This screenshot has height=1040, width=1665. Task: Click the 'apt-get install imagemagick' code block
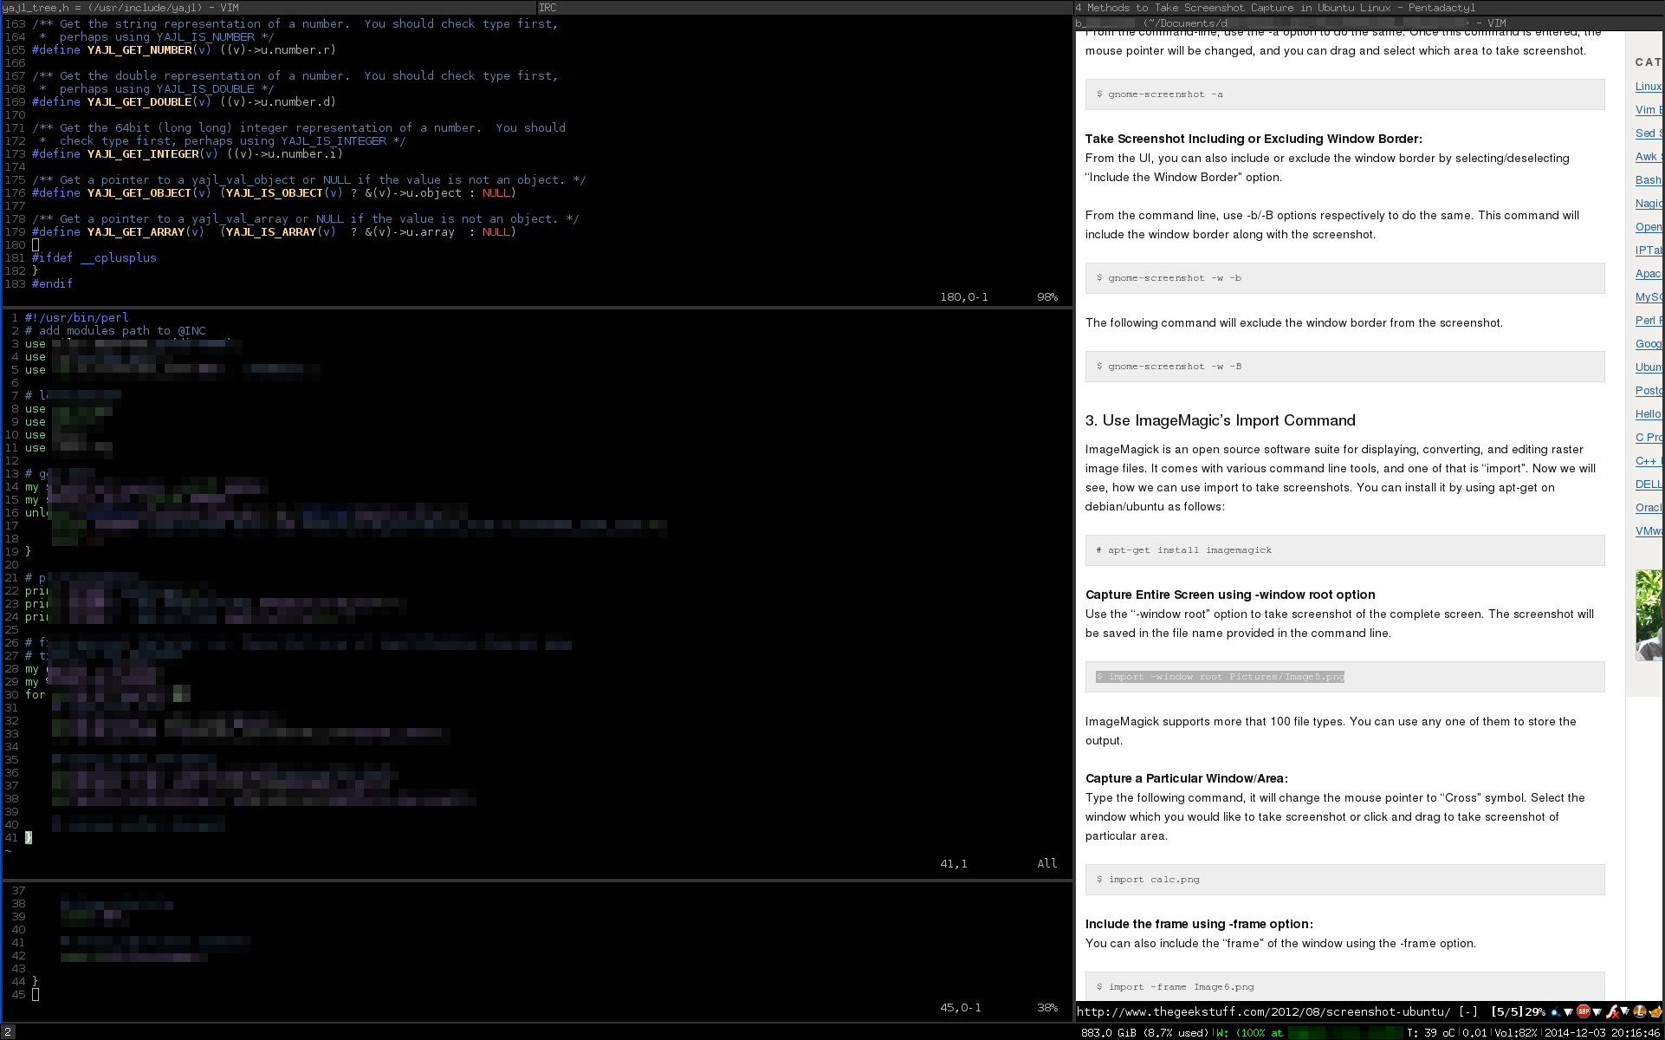pos(1344,550)
